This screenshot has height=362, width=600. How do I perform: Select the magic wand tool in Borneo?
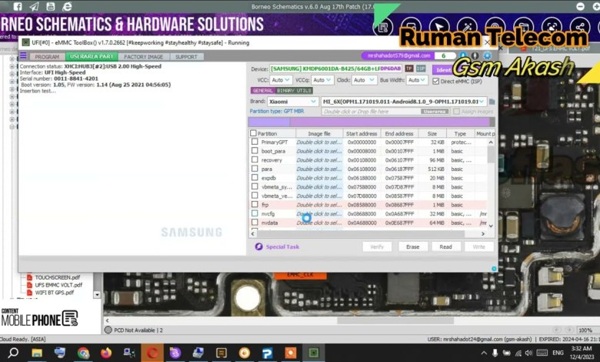pos(467,26)
